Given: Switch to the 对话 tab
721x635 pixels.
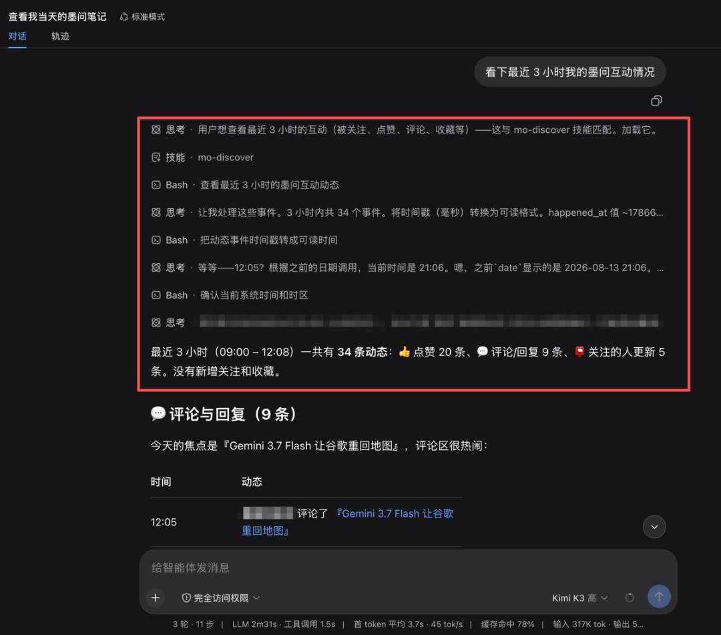Looking at the screenshot, I should point(17,36).
